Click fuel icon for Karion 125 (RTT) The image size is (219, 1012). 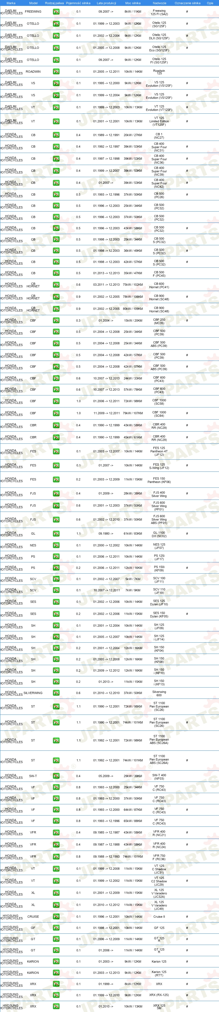56,973
